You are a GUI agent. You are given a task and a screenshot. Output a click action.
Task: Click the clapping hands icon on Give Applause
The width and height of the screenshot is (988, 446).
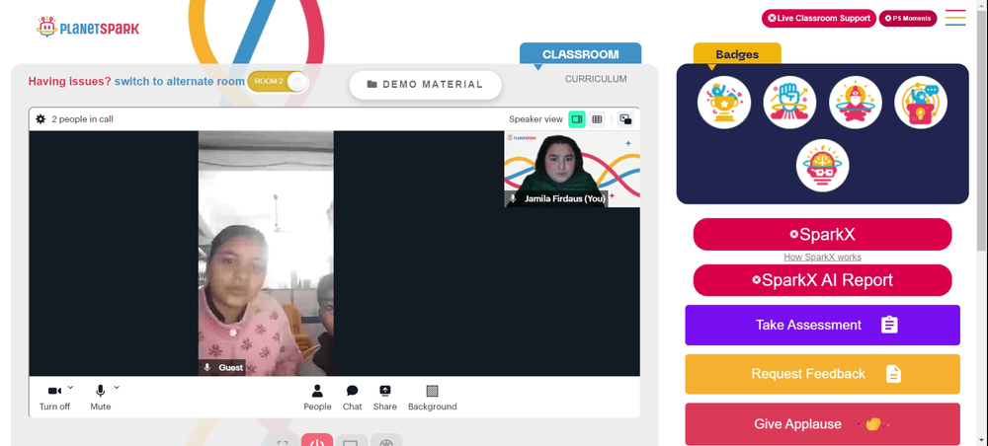tap(872, 424)
